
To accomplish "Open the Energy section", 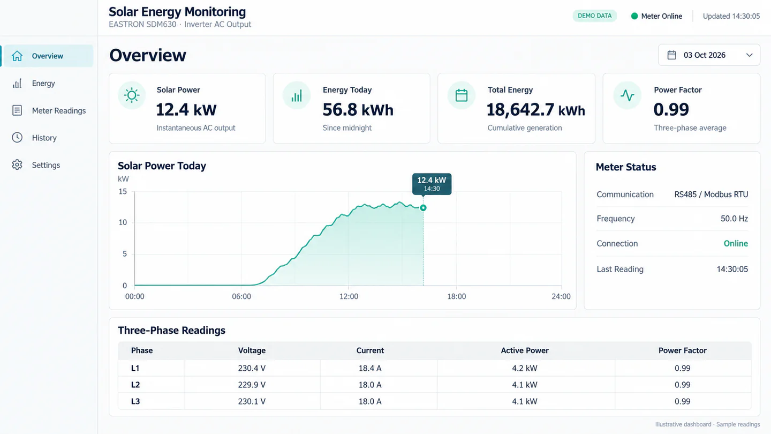I will pyautogui.click(x=47, y=83).
